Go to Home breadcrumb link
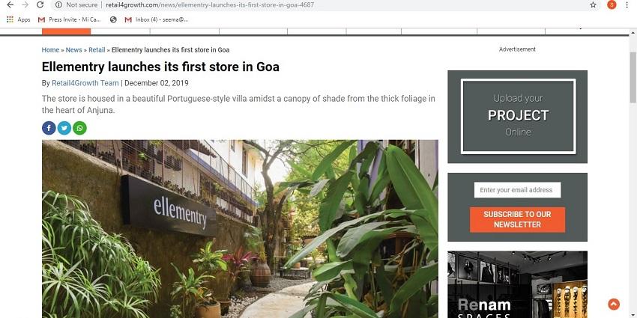The width and height of the screenshot is (637, 318). click(x=50, y=50)
